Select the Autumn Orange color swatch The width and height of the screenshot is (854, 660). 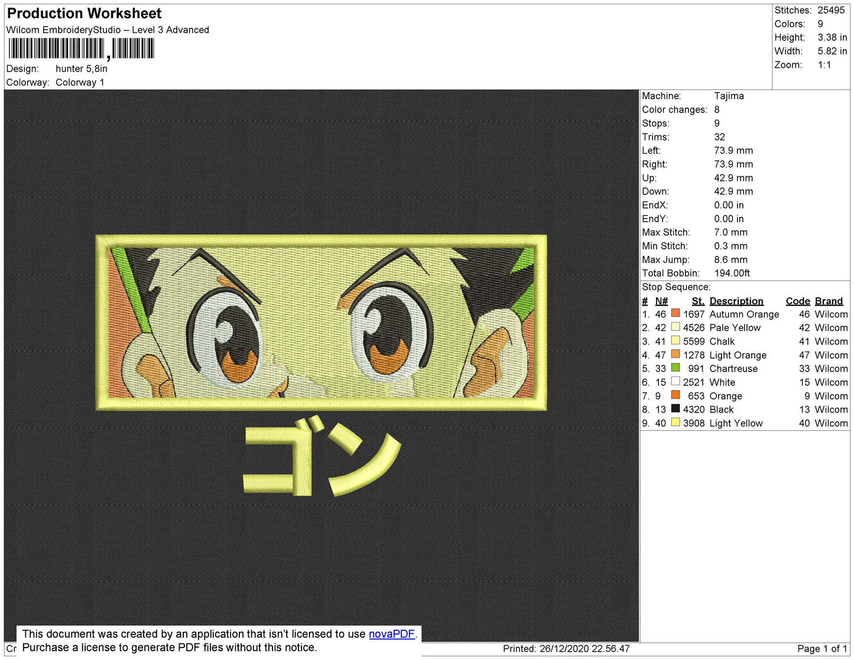[x=676, y=313]
